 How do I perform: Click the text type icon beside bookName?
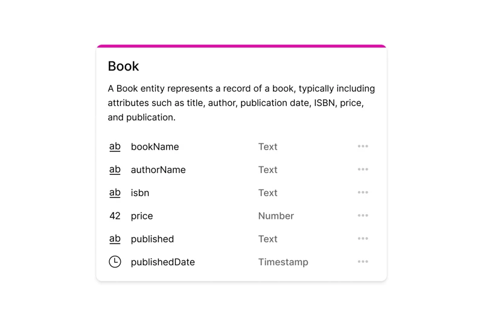115,147
